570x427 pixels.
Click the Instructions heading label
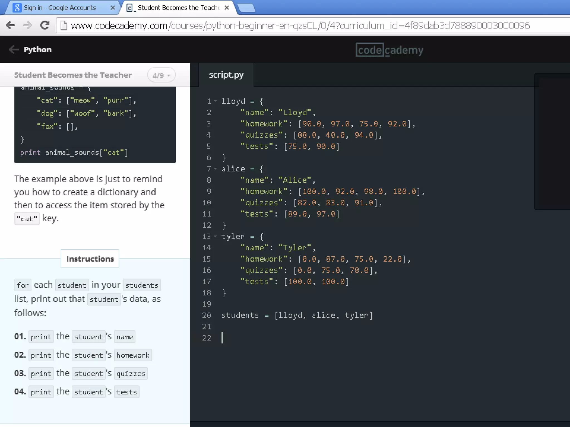[x=90, y=259]
